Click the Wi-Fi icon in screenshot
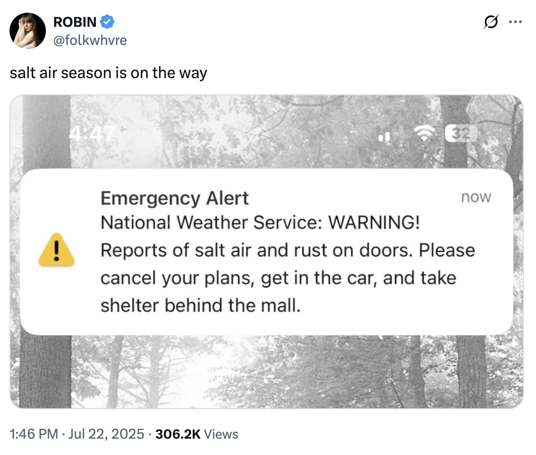This screenshot has width=536, height=455. pos(423,134)
